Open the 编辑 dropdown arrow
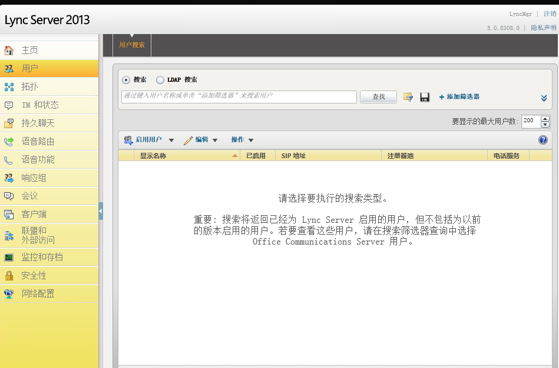 215,140
